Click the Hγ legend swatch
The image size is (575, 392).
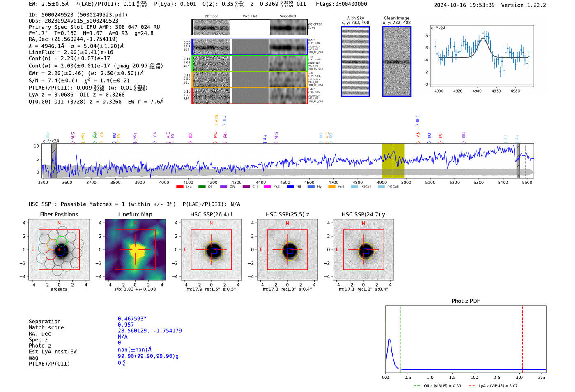pos(311,187)
